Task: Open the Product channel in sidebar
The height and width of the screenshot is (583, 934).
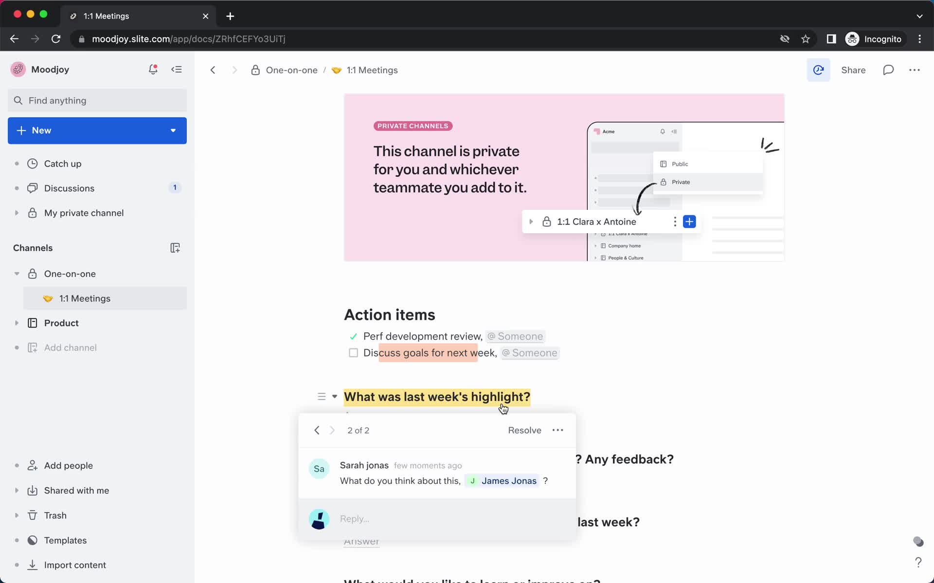Action: tap(62, 323)
